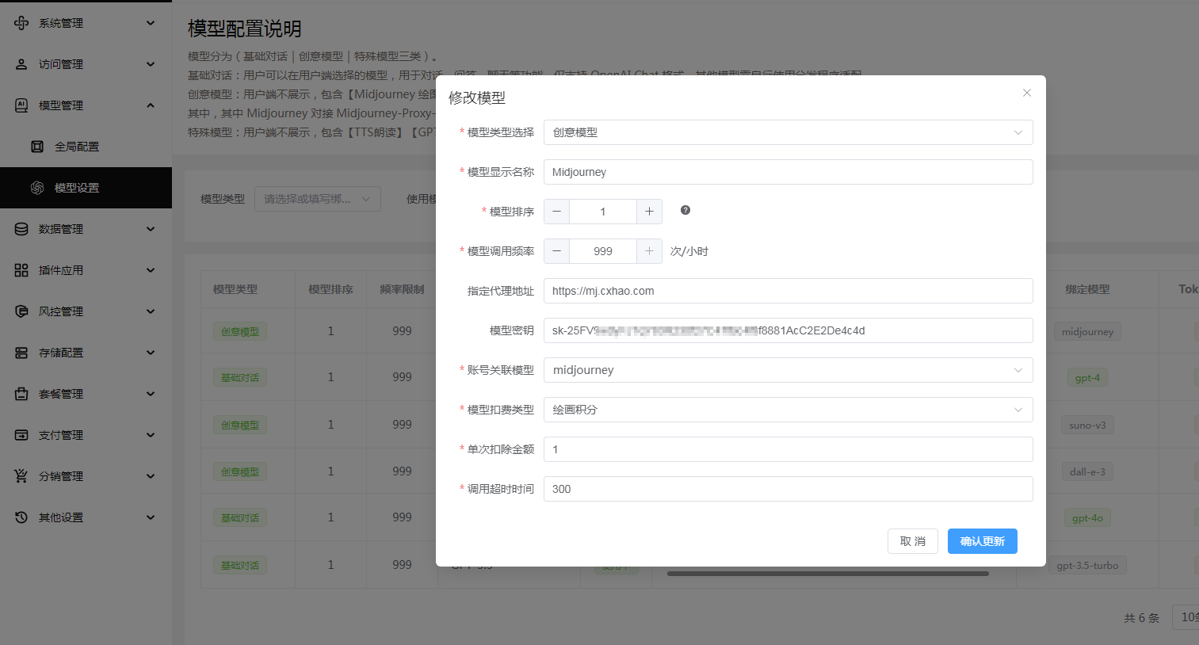Open the 账号关联模型 midjourney dropdown
This screenshot has width=1199, height=645.
pos(789,370)
